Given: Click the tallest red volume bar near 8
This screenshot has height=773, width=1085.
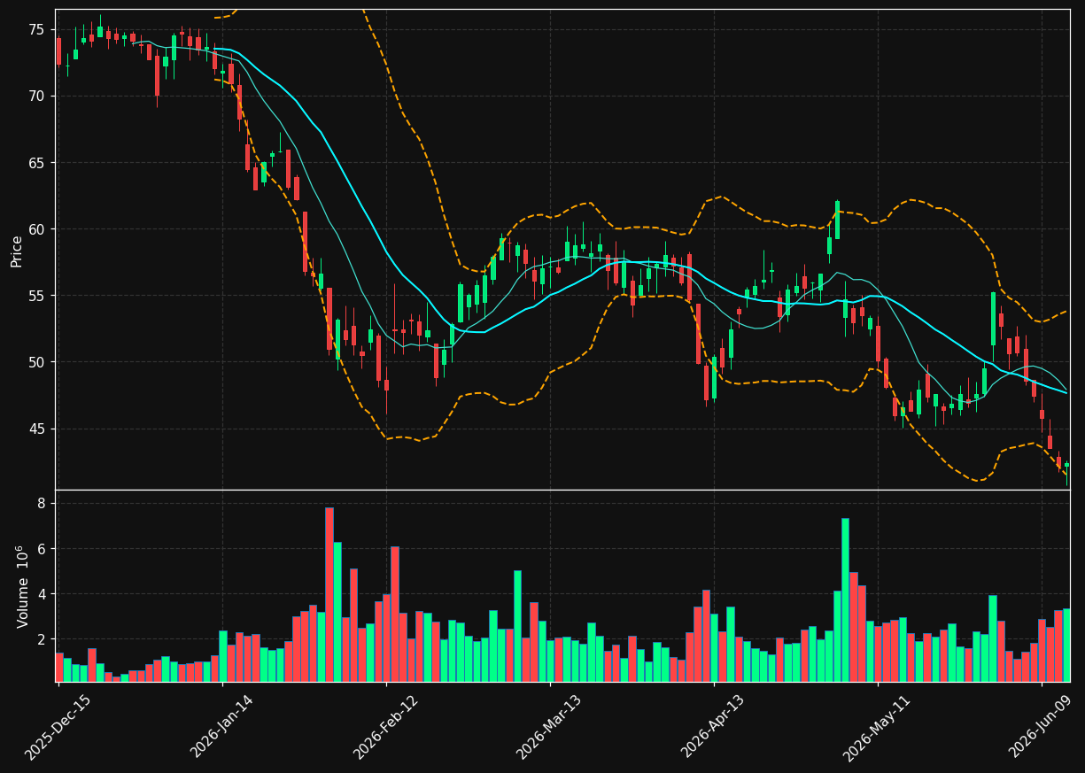Looking at the screenshot, I should coord(329,594).
